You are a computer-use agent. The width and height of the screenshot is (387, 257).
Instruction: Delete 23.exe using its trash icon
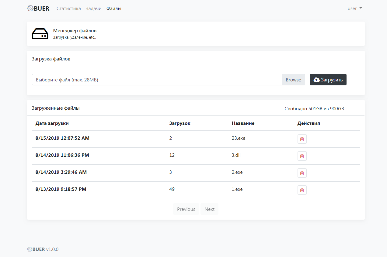[x=302, y=139]
